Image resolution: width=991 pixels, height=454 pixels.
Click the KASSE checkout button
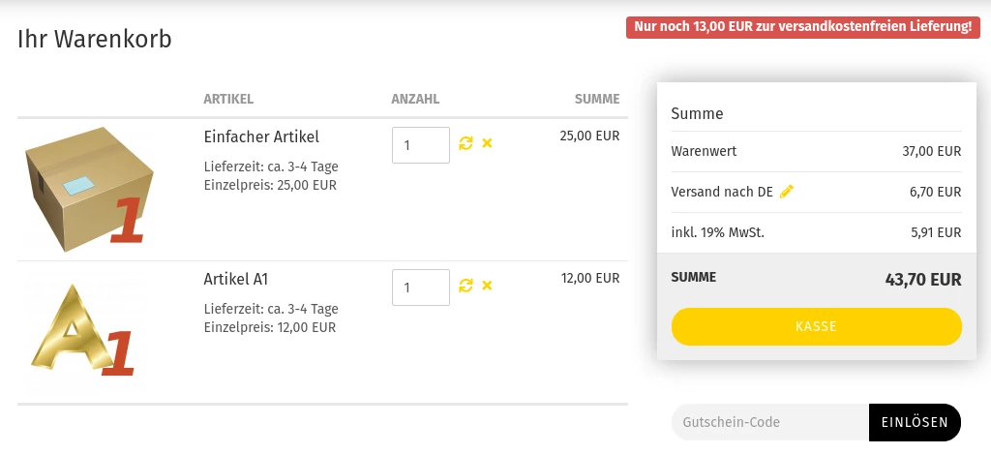coord(816,326)
